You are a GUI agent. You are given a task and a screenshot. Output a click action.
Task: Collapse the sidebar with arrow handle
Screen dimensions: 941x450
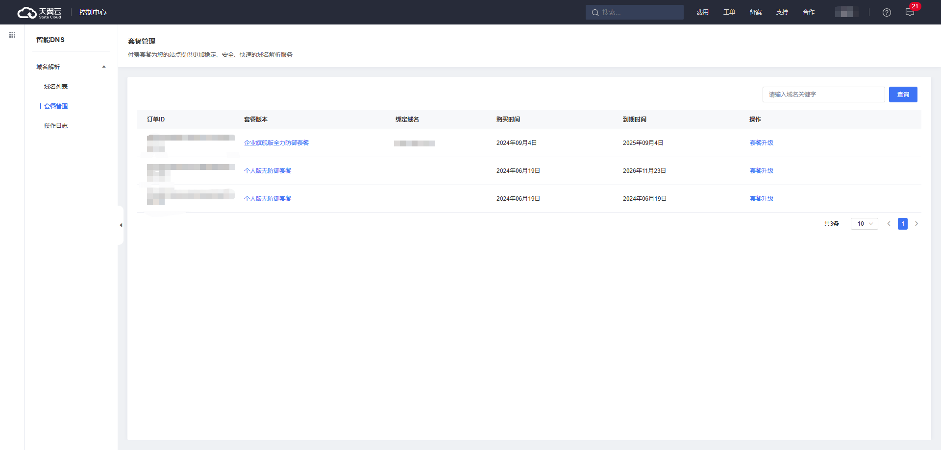click(121, 225)
